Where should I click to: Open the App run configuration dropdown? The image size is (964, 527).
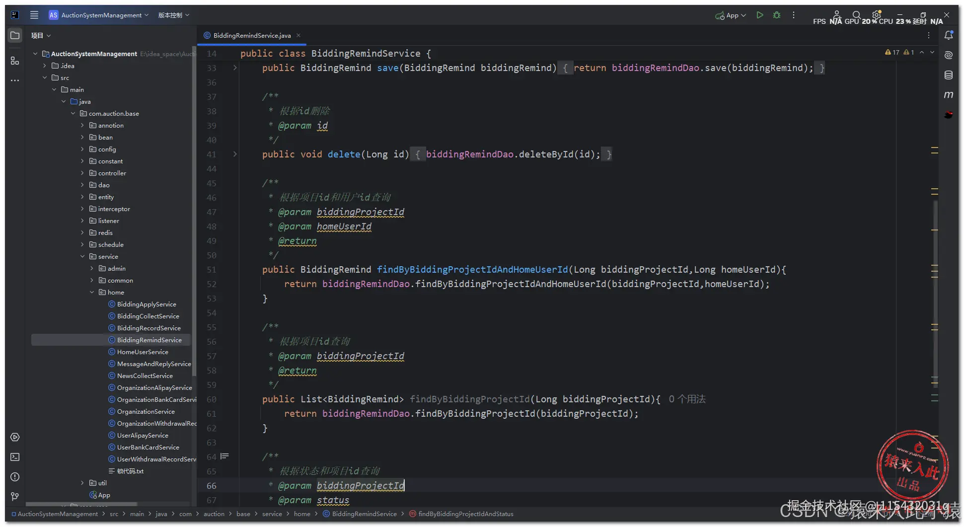coord(731,15)
